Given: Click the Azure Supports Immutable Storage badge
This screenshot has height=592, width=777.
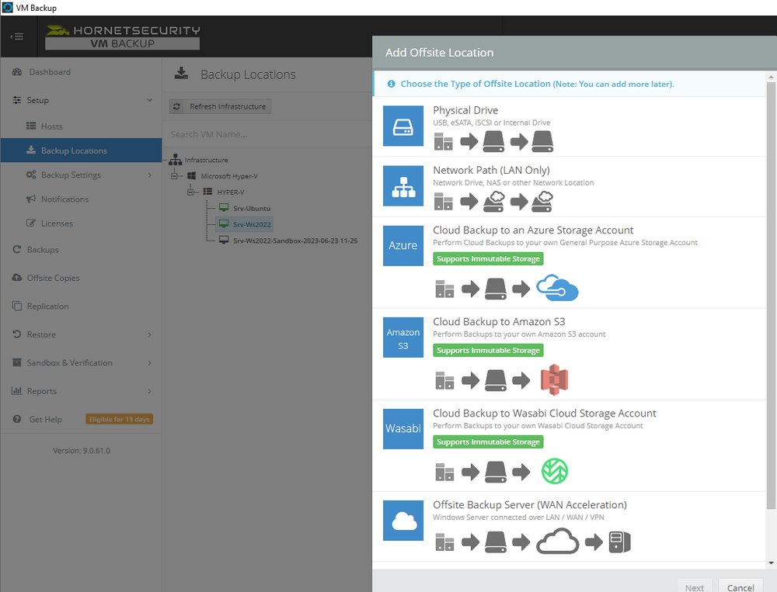Looking at the screenshot, I should click(x=488, y=259).
